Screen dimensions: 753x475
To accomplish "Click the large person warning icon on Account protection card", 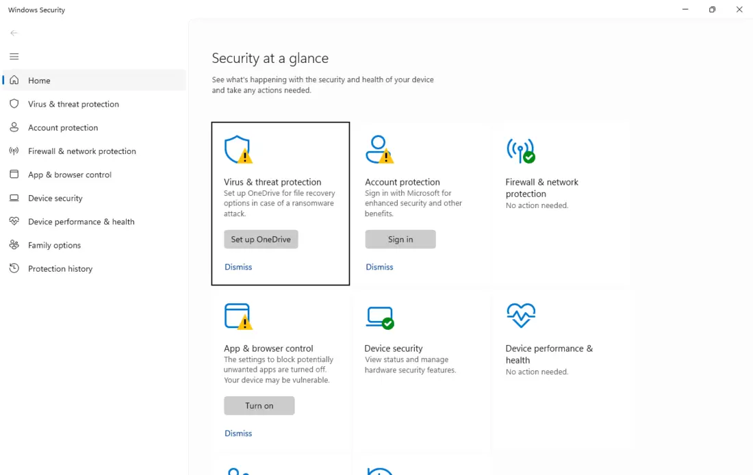I will tap(379, 150).
